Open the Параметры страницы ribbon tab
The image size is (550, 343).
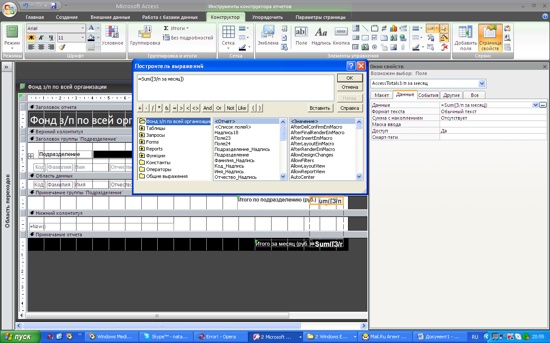[321, 17]
